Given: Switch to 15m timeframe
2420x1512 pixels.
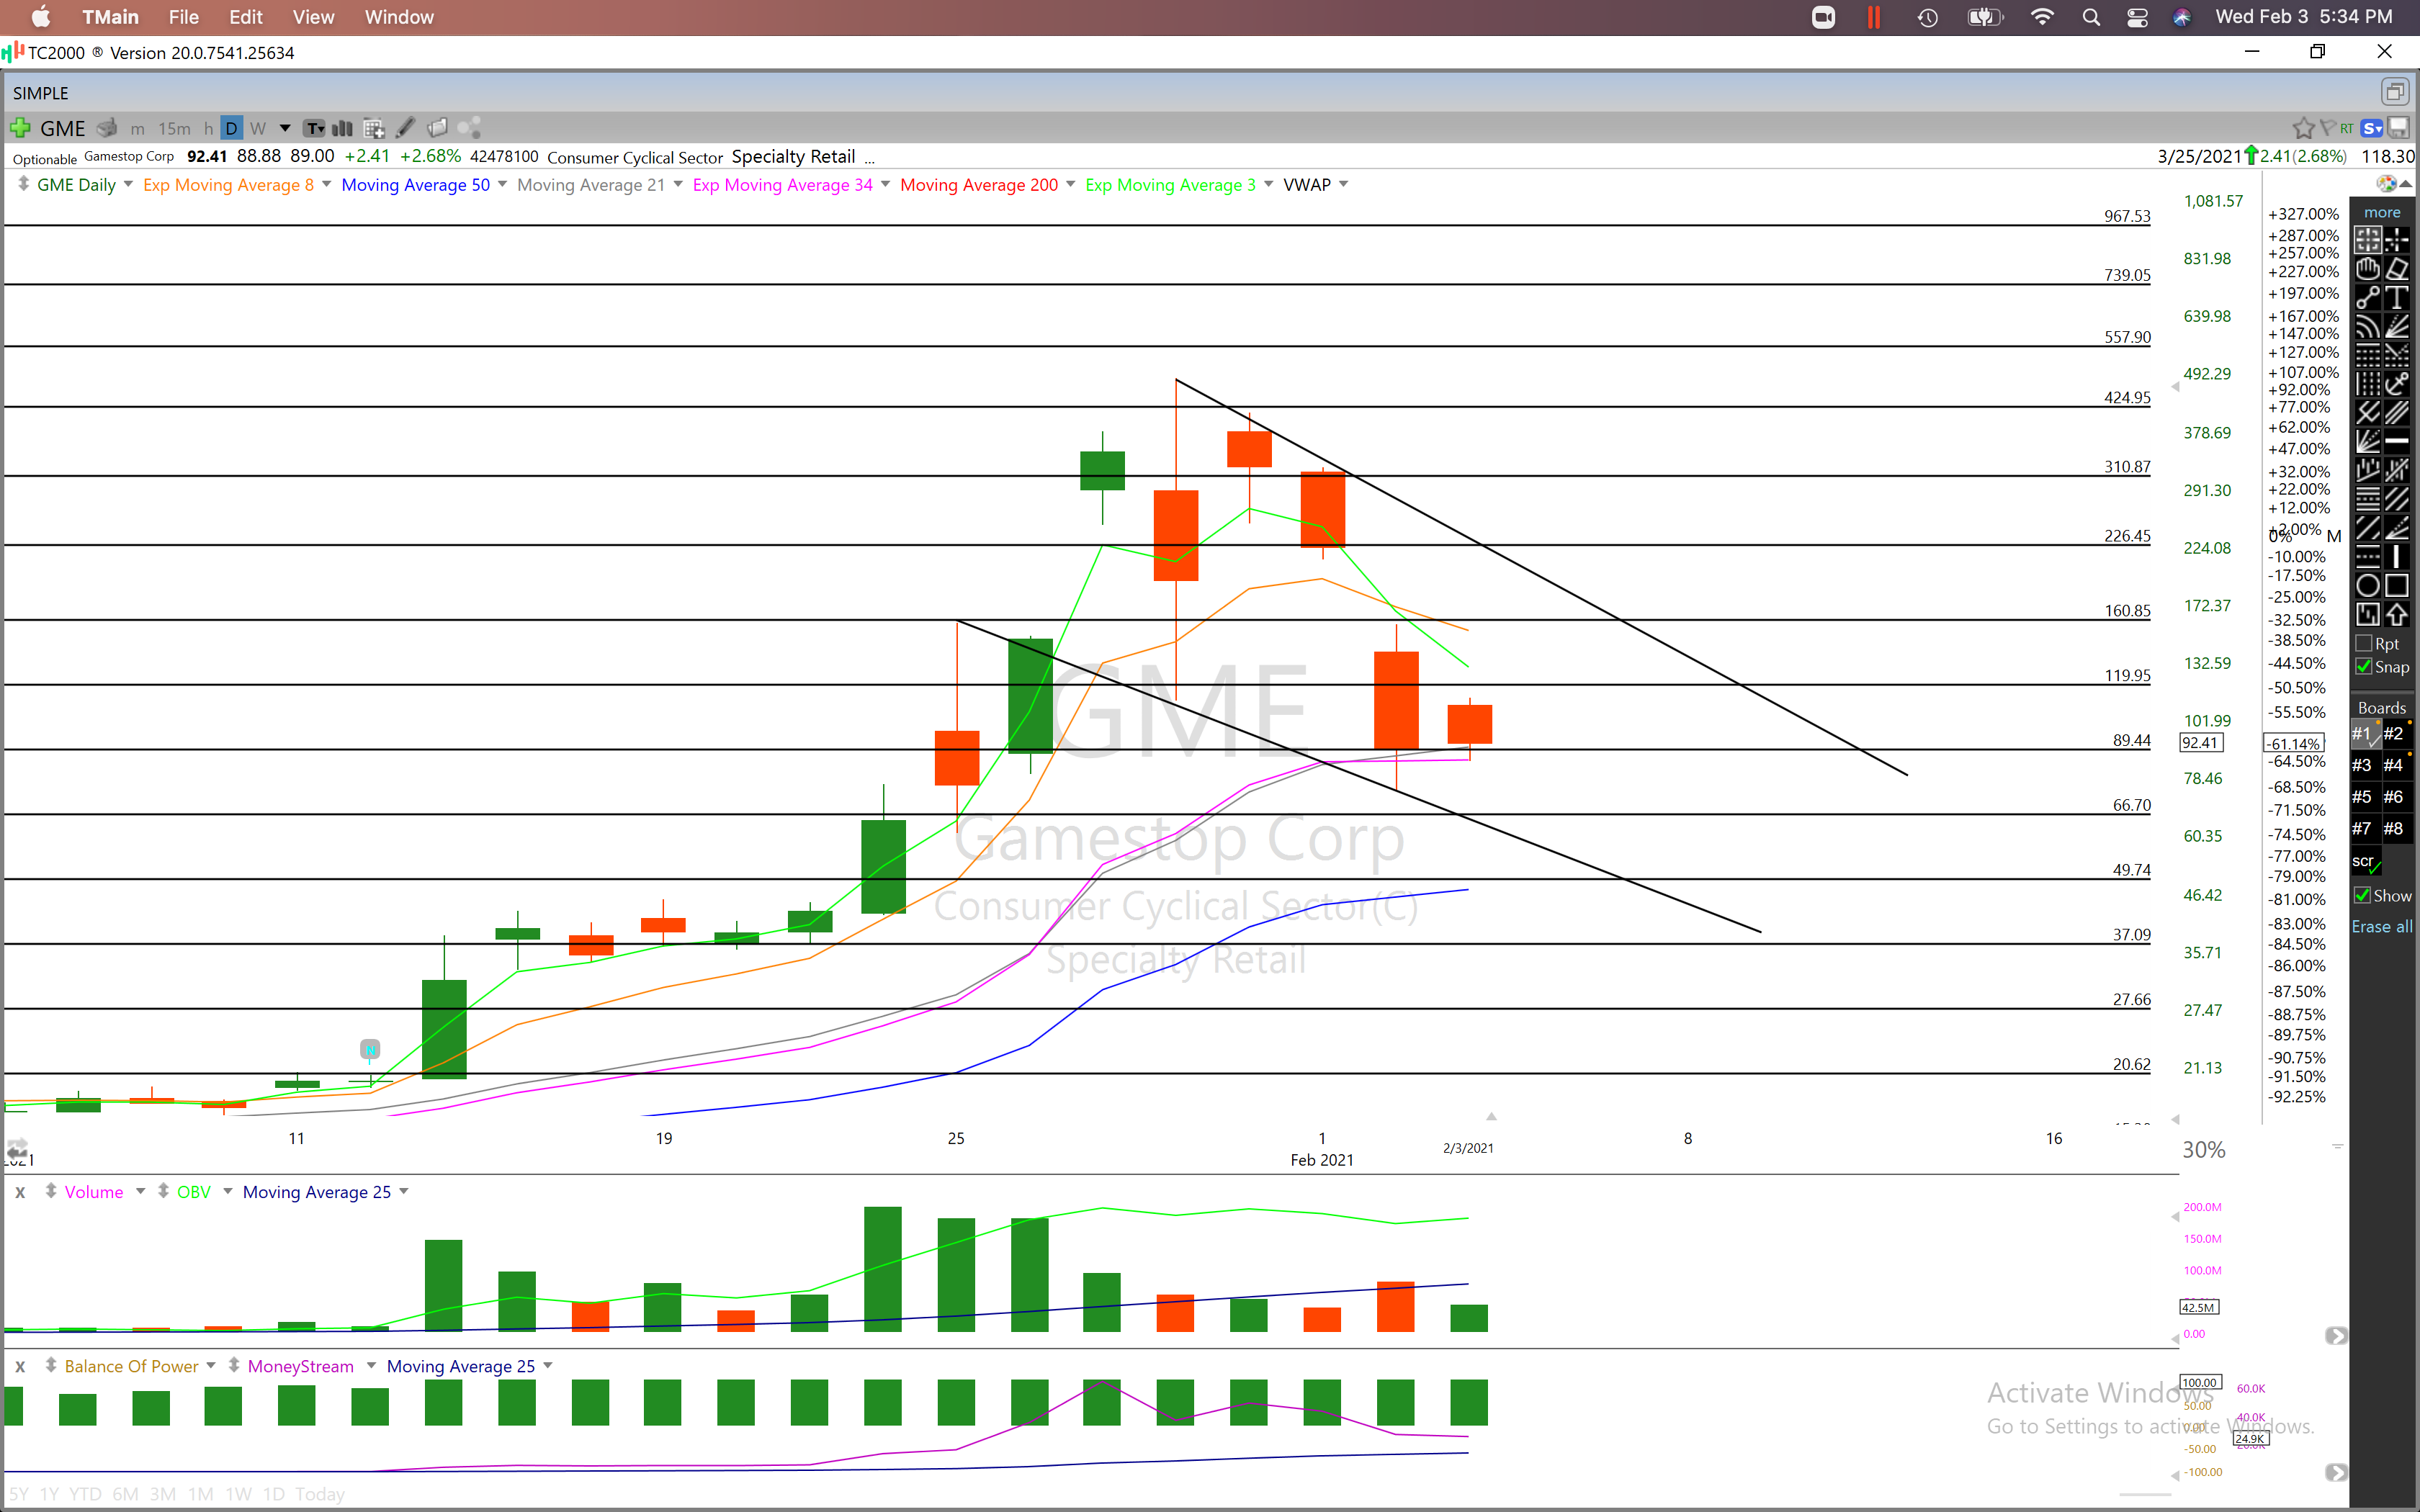Looking at the screenshot, I should click(174, 129).
